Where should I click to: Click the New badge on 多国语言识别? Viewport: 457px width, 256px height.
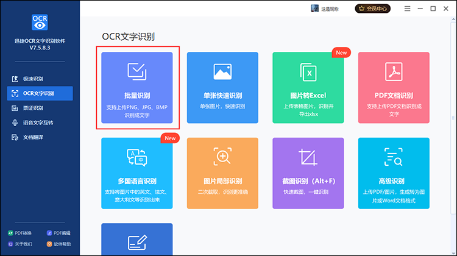(x=170, y=138)
